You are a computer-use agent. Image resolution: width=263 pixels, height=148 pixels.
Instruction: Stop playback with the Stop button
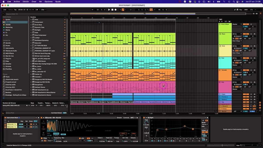(112, 10)
